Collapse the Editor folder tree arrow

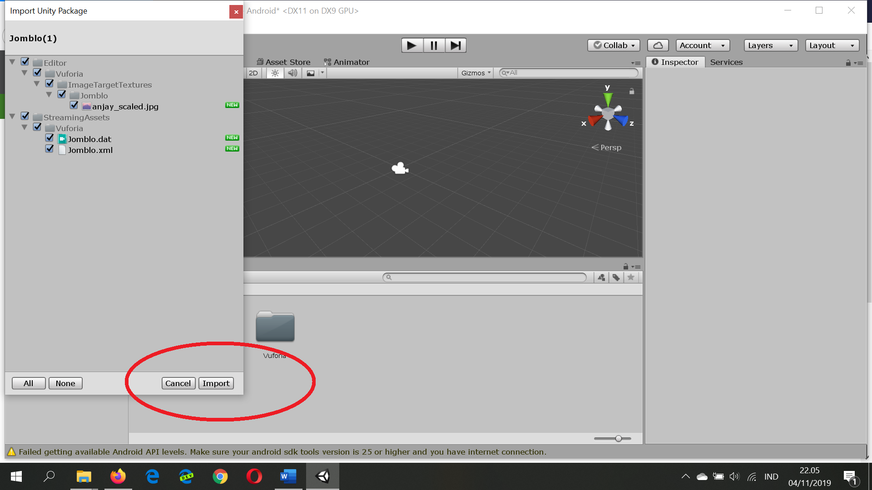click(12, 62)
